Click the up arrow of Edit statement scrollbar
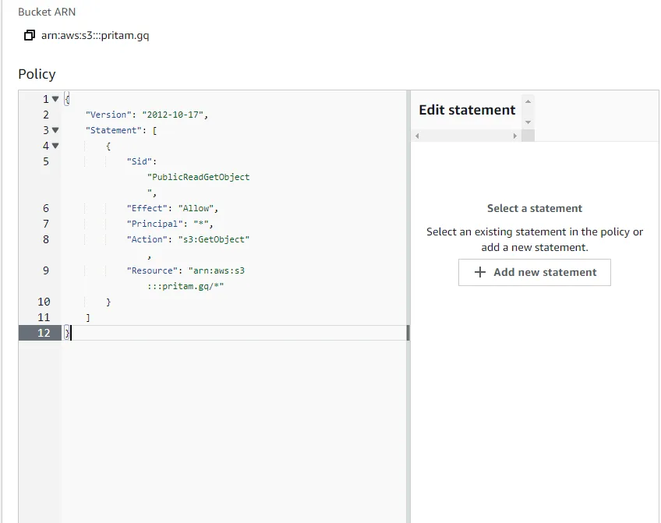 point(528,101)
